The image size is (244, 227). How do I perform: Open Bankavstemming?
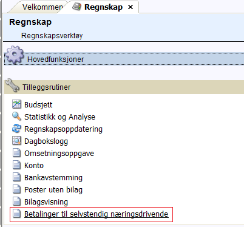coord(53,178)
